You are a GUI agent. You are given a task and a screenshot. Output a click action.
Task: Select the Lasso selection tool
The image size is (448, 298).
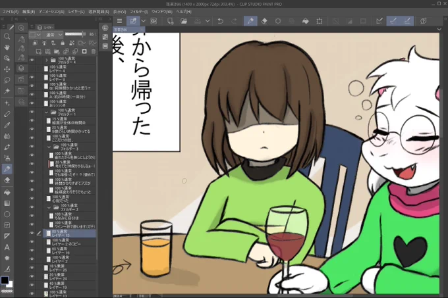coord(7,80)
